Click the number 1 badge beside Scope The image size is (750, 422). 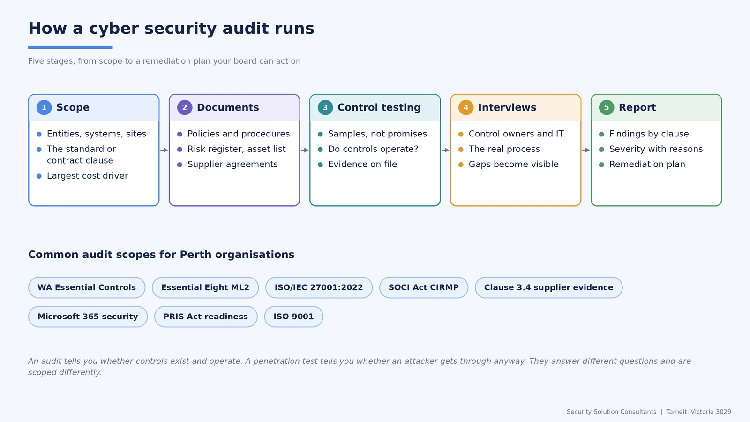pos(44,107)
